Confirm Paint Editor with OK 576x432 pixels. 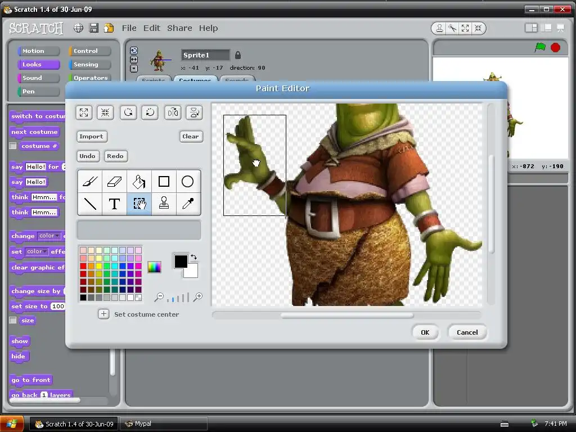425,332
